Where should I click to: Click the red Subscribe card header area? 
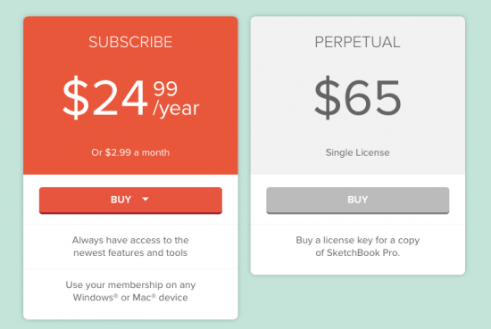[130, 95]
